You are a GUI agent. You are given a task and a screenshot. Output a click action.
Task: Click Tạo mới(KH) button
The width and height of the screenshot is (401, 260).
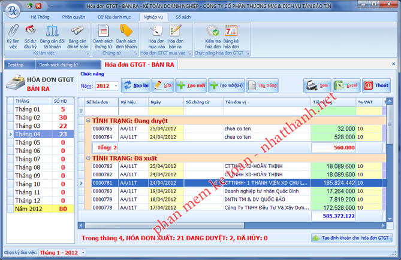tap(227, 85)
